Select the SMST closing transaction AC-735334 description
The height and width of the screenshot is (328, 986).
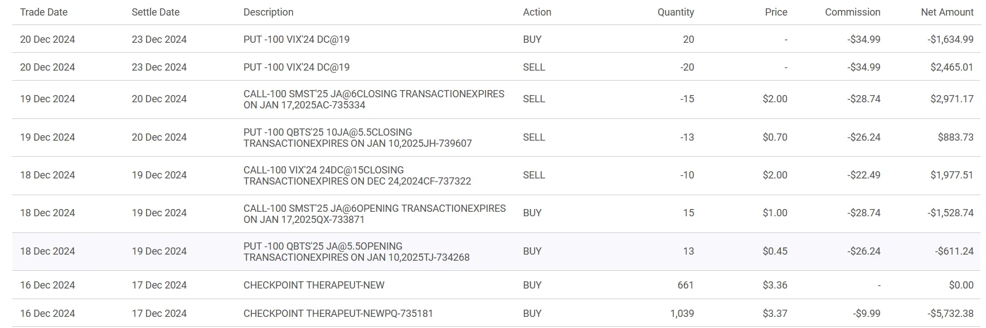(373, 100)
